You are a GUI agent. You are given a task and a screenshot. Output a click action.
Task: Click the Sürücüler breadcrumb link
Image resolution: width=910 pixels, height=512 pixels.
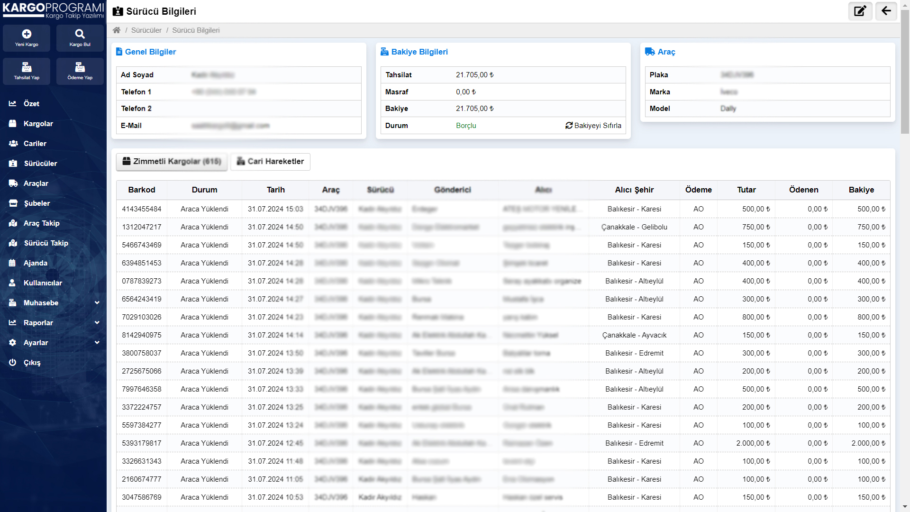(x=146, y=30)
